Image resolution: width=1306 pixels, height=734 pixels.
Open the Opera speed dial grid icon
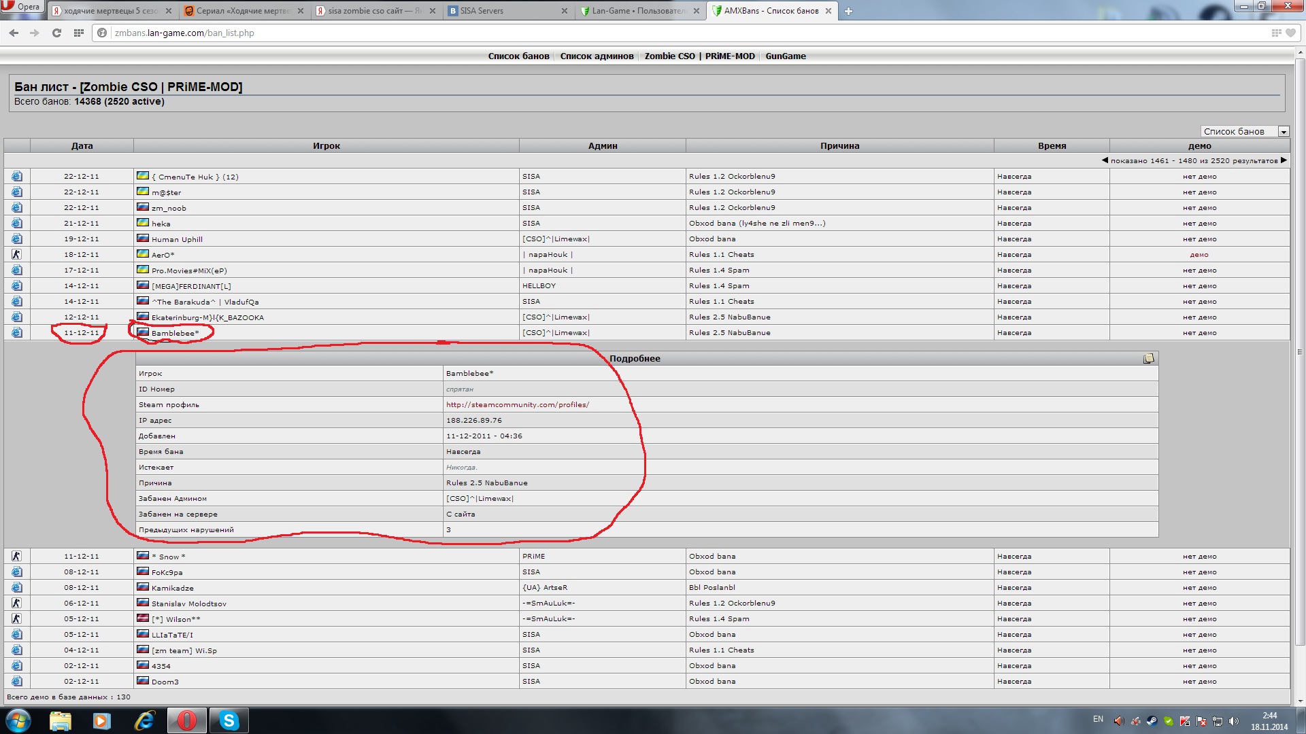click(x=79, y=33)
